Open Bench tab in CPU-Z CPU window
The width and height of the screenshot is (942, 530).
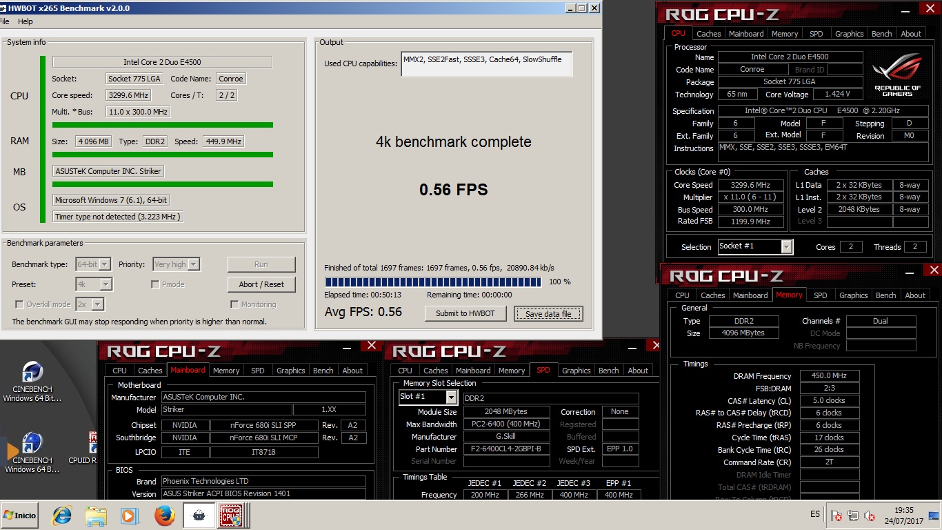click(x=881, y=34)
